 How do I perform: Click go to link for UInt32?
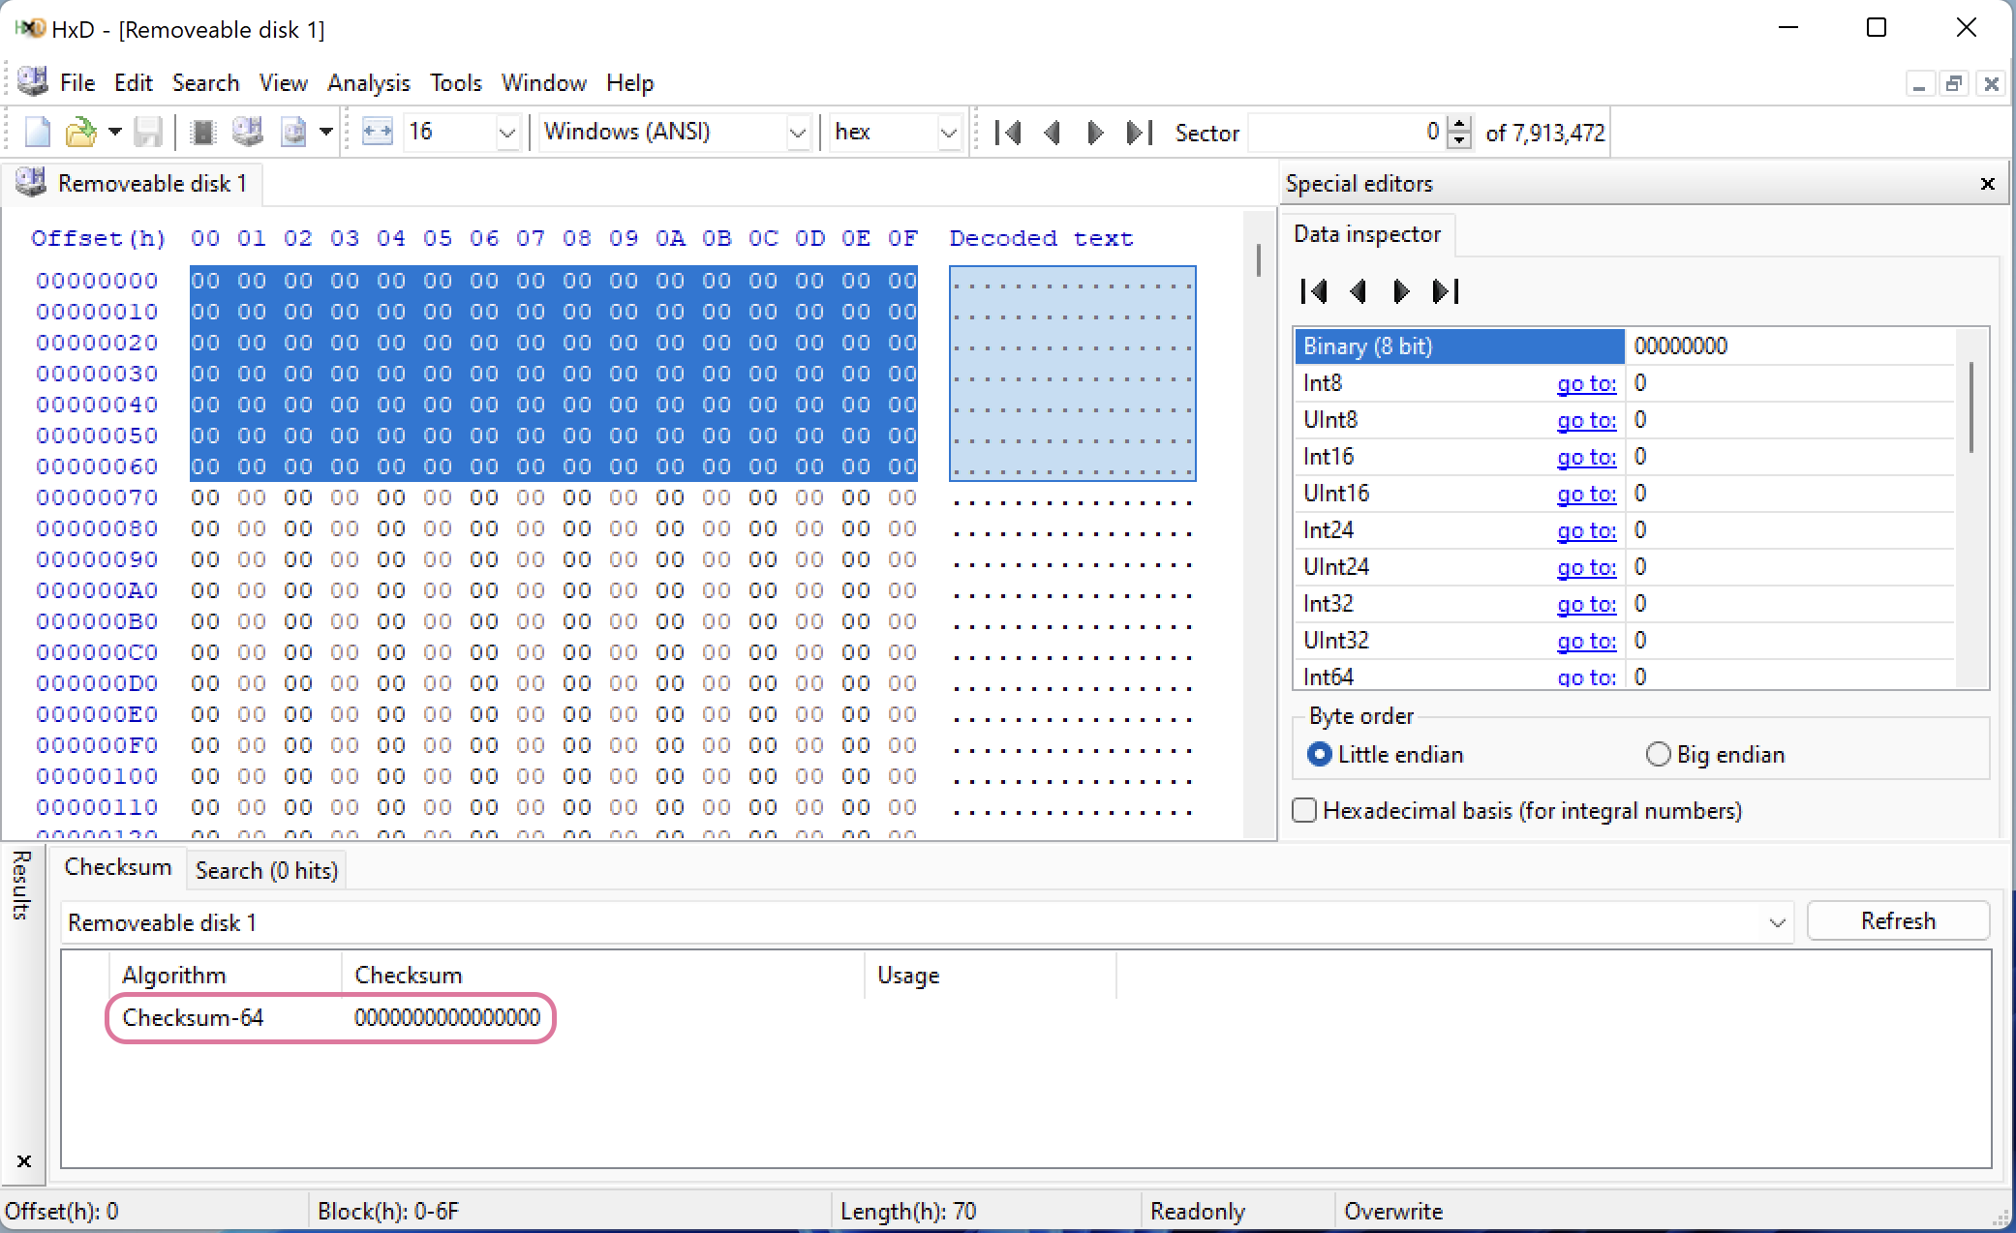(x=1586, y=641)
